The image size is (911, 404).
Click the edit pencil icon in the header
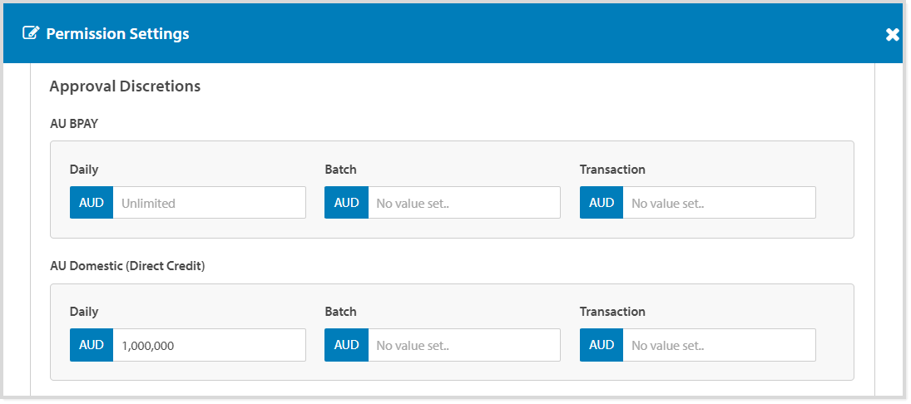31,34
